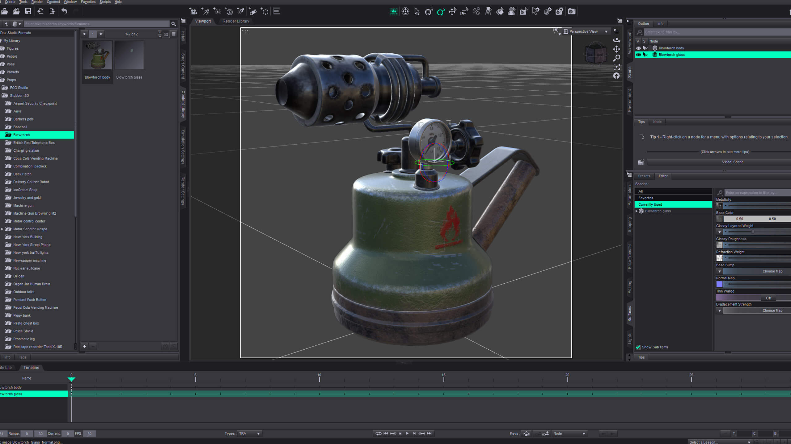Click the Save Scene floppy icon

(x=28, y=11)
